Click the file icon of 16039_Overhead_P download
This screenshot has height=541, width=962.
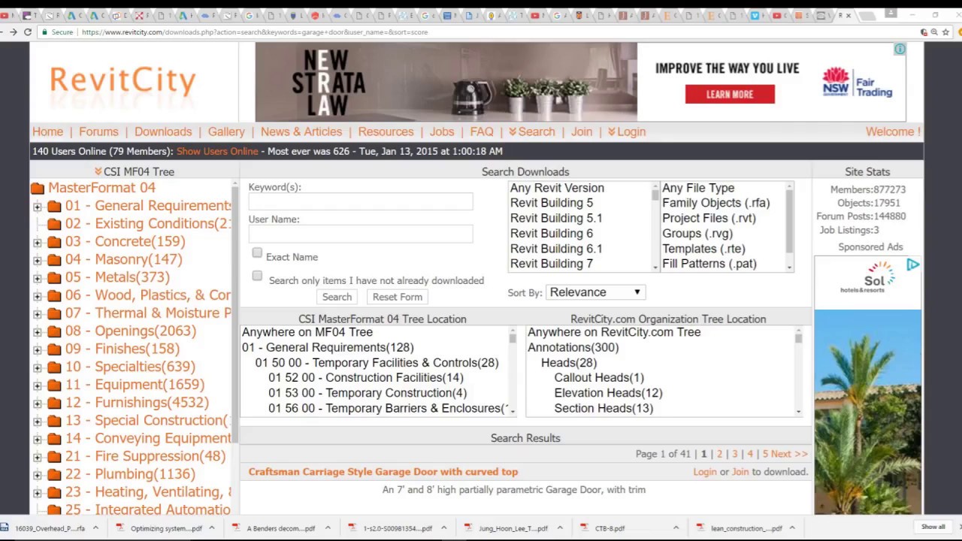(x=5, y=528)
